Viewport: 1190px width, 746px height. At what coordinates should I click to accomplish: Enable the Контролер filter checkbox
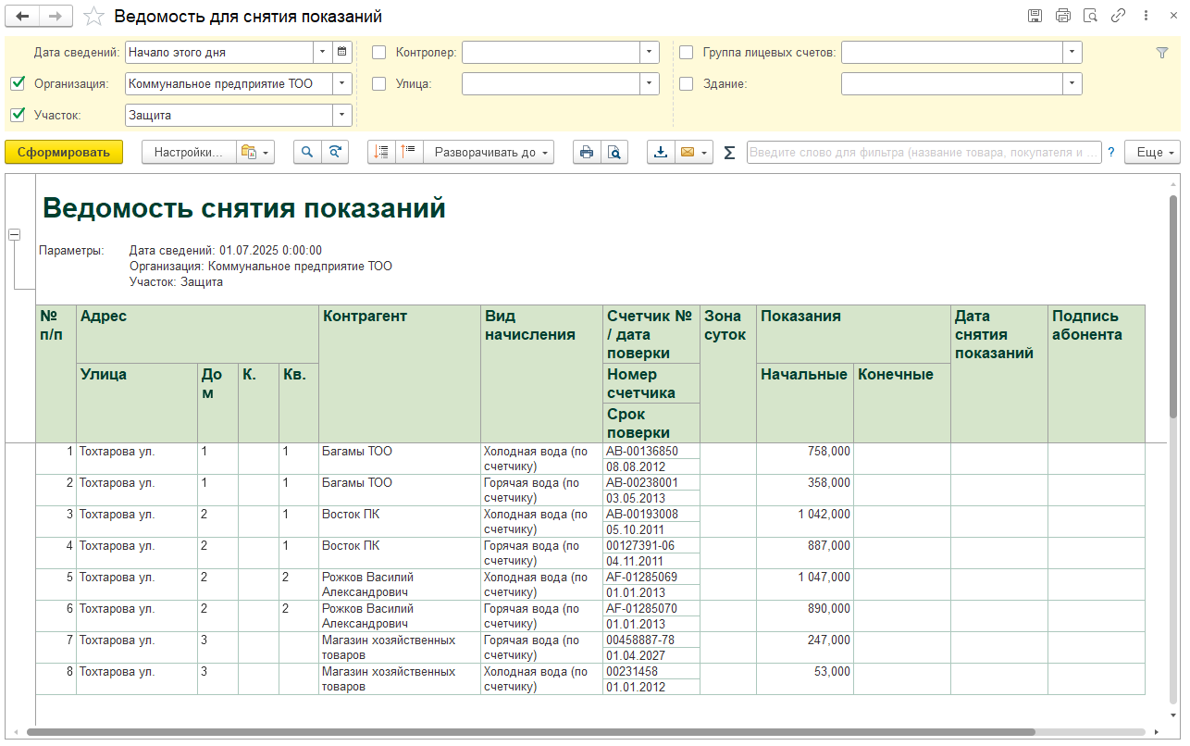coord(378,53)
